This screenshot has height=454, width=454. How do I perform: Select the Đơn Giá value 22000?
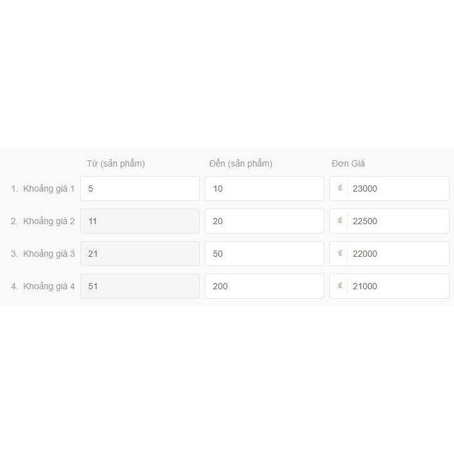coord(398,254)
